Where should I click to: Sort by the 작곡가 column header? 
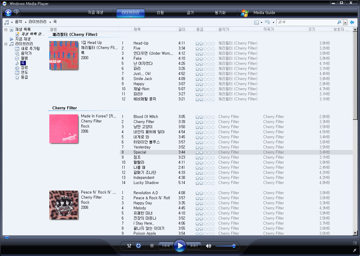coord(284,30)
